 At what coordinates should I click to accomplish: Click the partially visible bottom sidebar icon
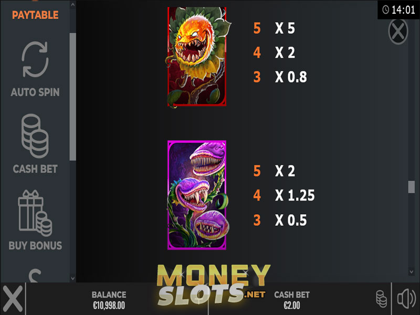[x=35, y=275]
